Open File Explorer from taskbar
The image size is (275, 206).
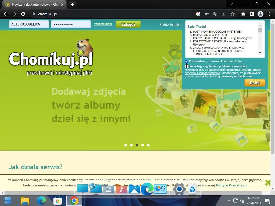[x=25, y=201]
